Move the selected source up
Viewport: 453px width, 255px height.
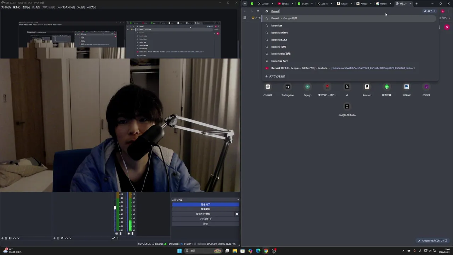(x=66, y=238)
